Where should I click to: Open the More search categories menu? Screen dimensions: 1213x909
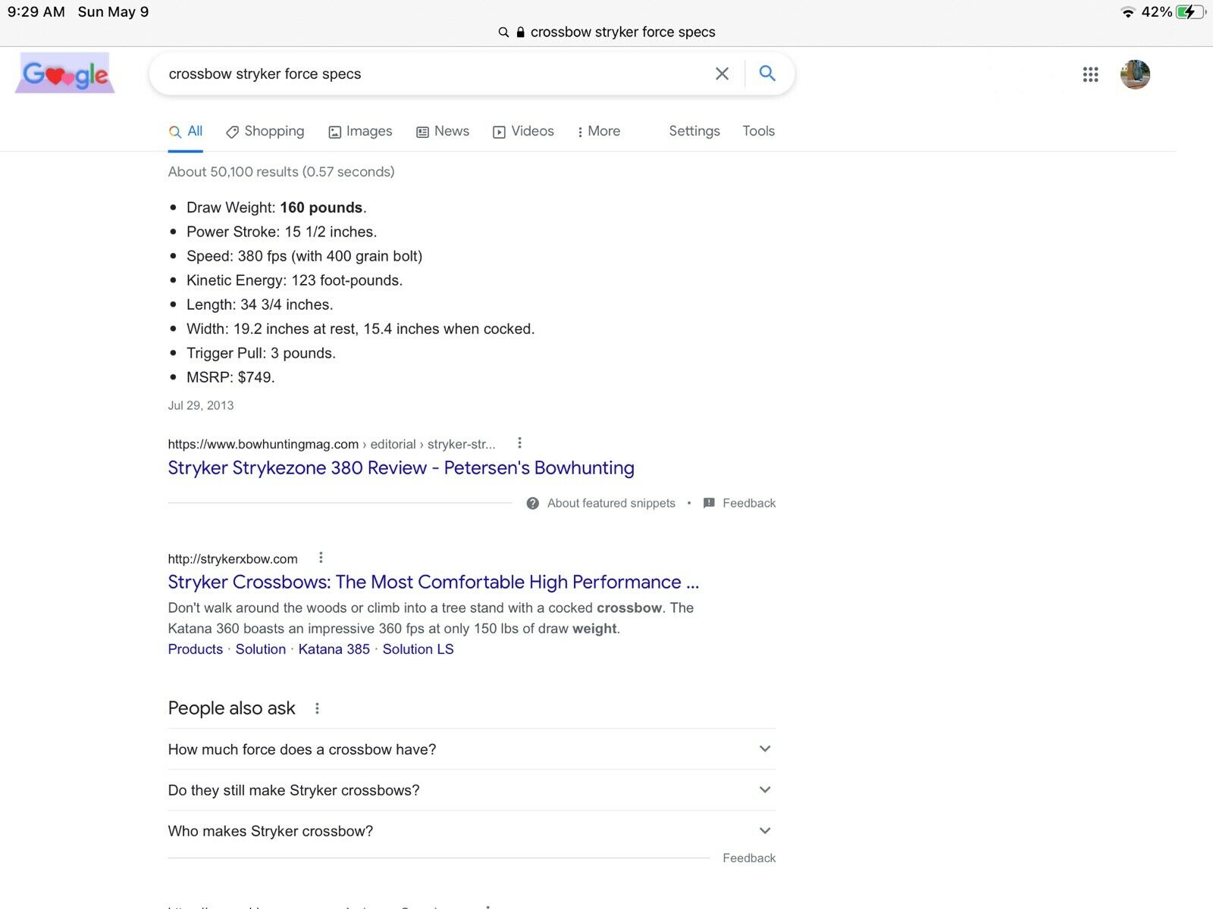[x=599, y=131]
